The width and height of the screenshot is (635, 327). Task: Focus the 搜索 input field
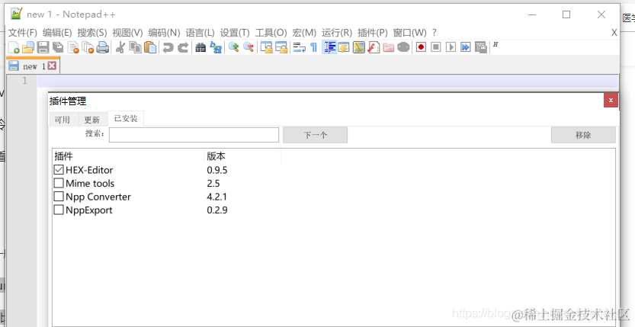coord(194,135)
